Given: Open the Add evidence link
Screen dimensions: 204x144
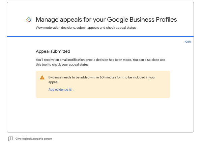Looking at the screenshot, I should click(58, 90).
